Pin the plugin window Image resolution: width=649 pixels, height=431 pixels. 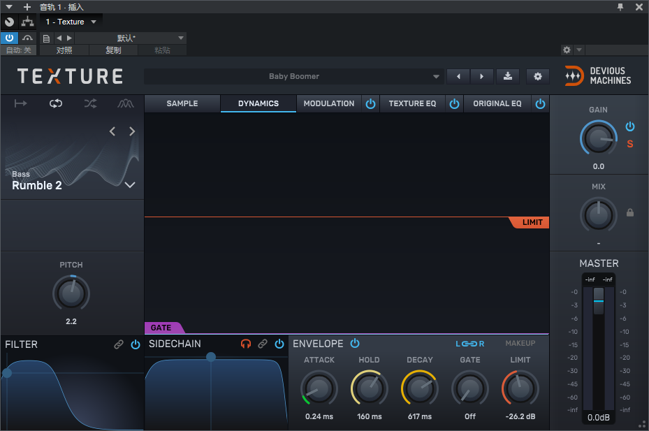pos(620,7)
